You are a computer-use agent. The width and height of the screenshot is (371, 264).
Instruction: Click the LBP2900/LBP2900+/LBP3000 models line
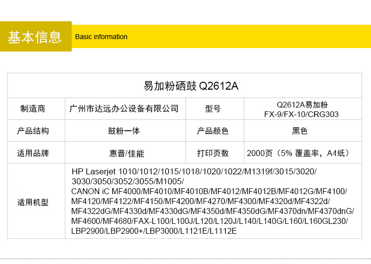(x=154, y=231)
